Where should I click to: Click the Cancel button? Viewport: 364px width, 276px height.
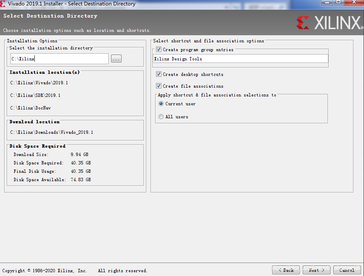[347, 270]
